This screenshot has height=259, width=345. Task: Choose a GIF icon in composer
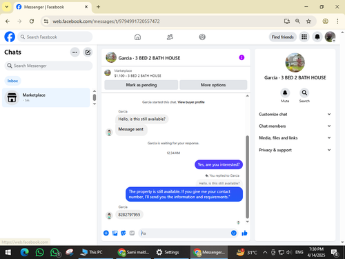132,233
